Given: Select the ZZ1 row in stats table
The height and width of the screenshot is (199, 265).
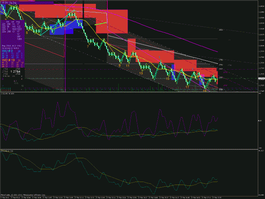Looking at the screenshot, I should [x=11, y=24].
